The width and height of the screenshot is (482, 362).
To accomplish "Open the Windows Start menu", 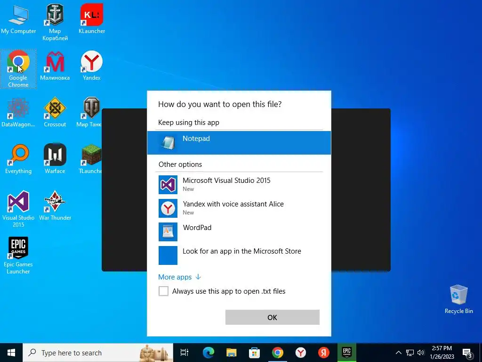I will (x=11, y=353).
